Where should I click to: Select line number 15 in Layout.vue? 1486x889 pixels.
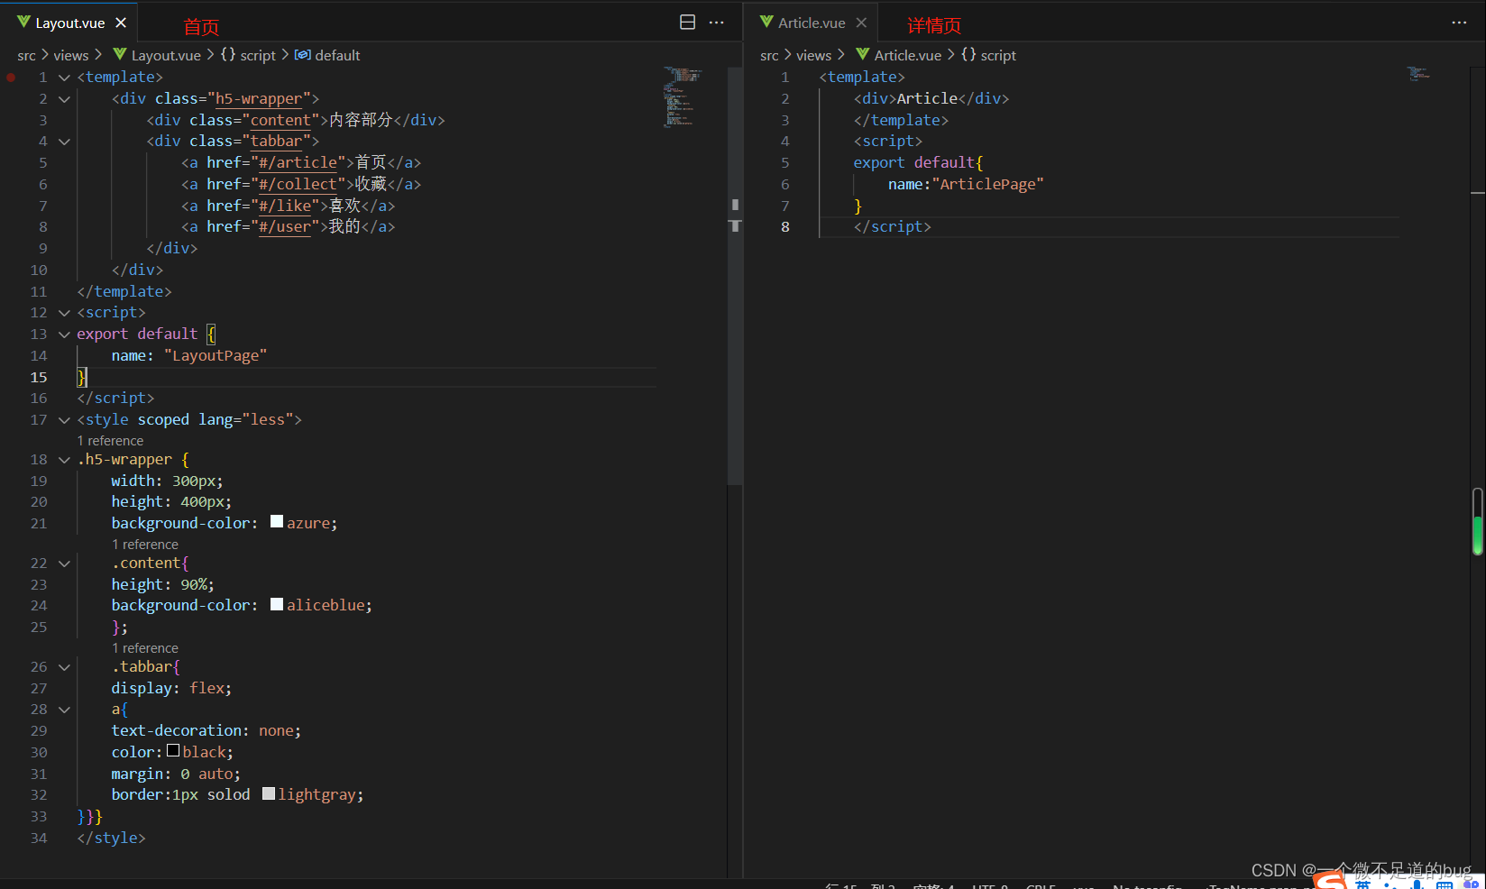[39, 378]
